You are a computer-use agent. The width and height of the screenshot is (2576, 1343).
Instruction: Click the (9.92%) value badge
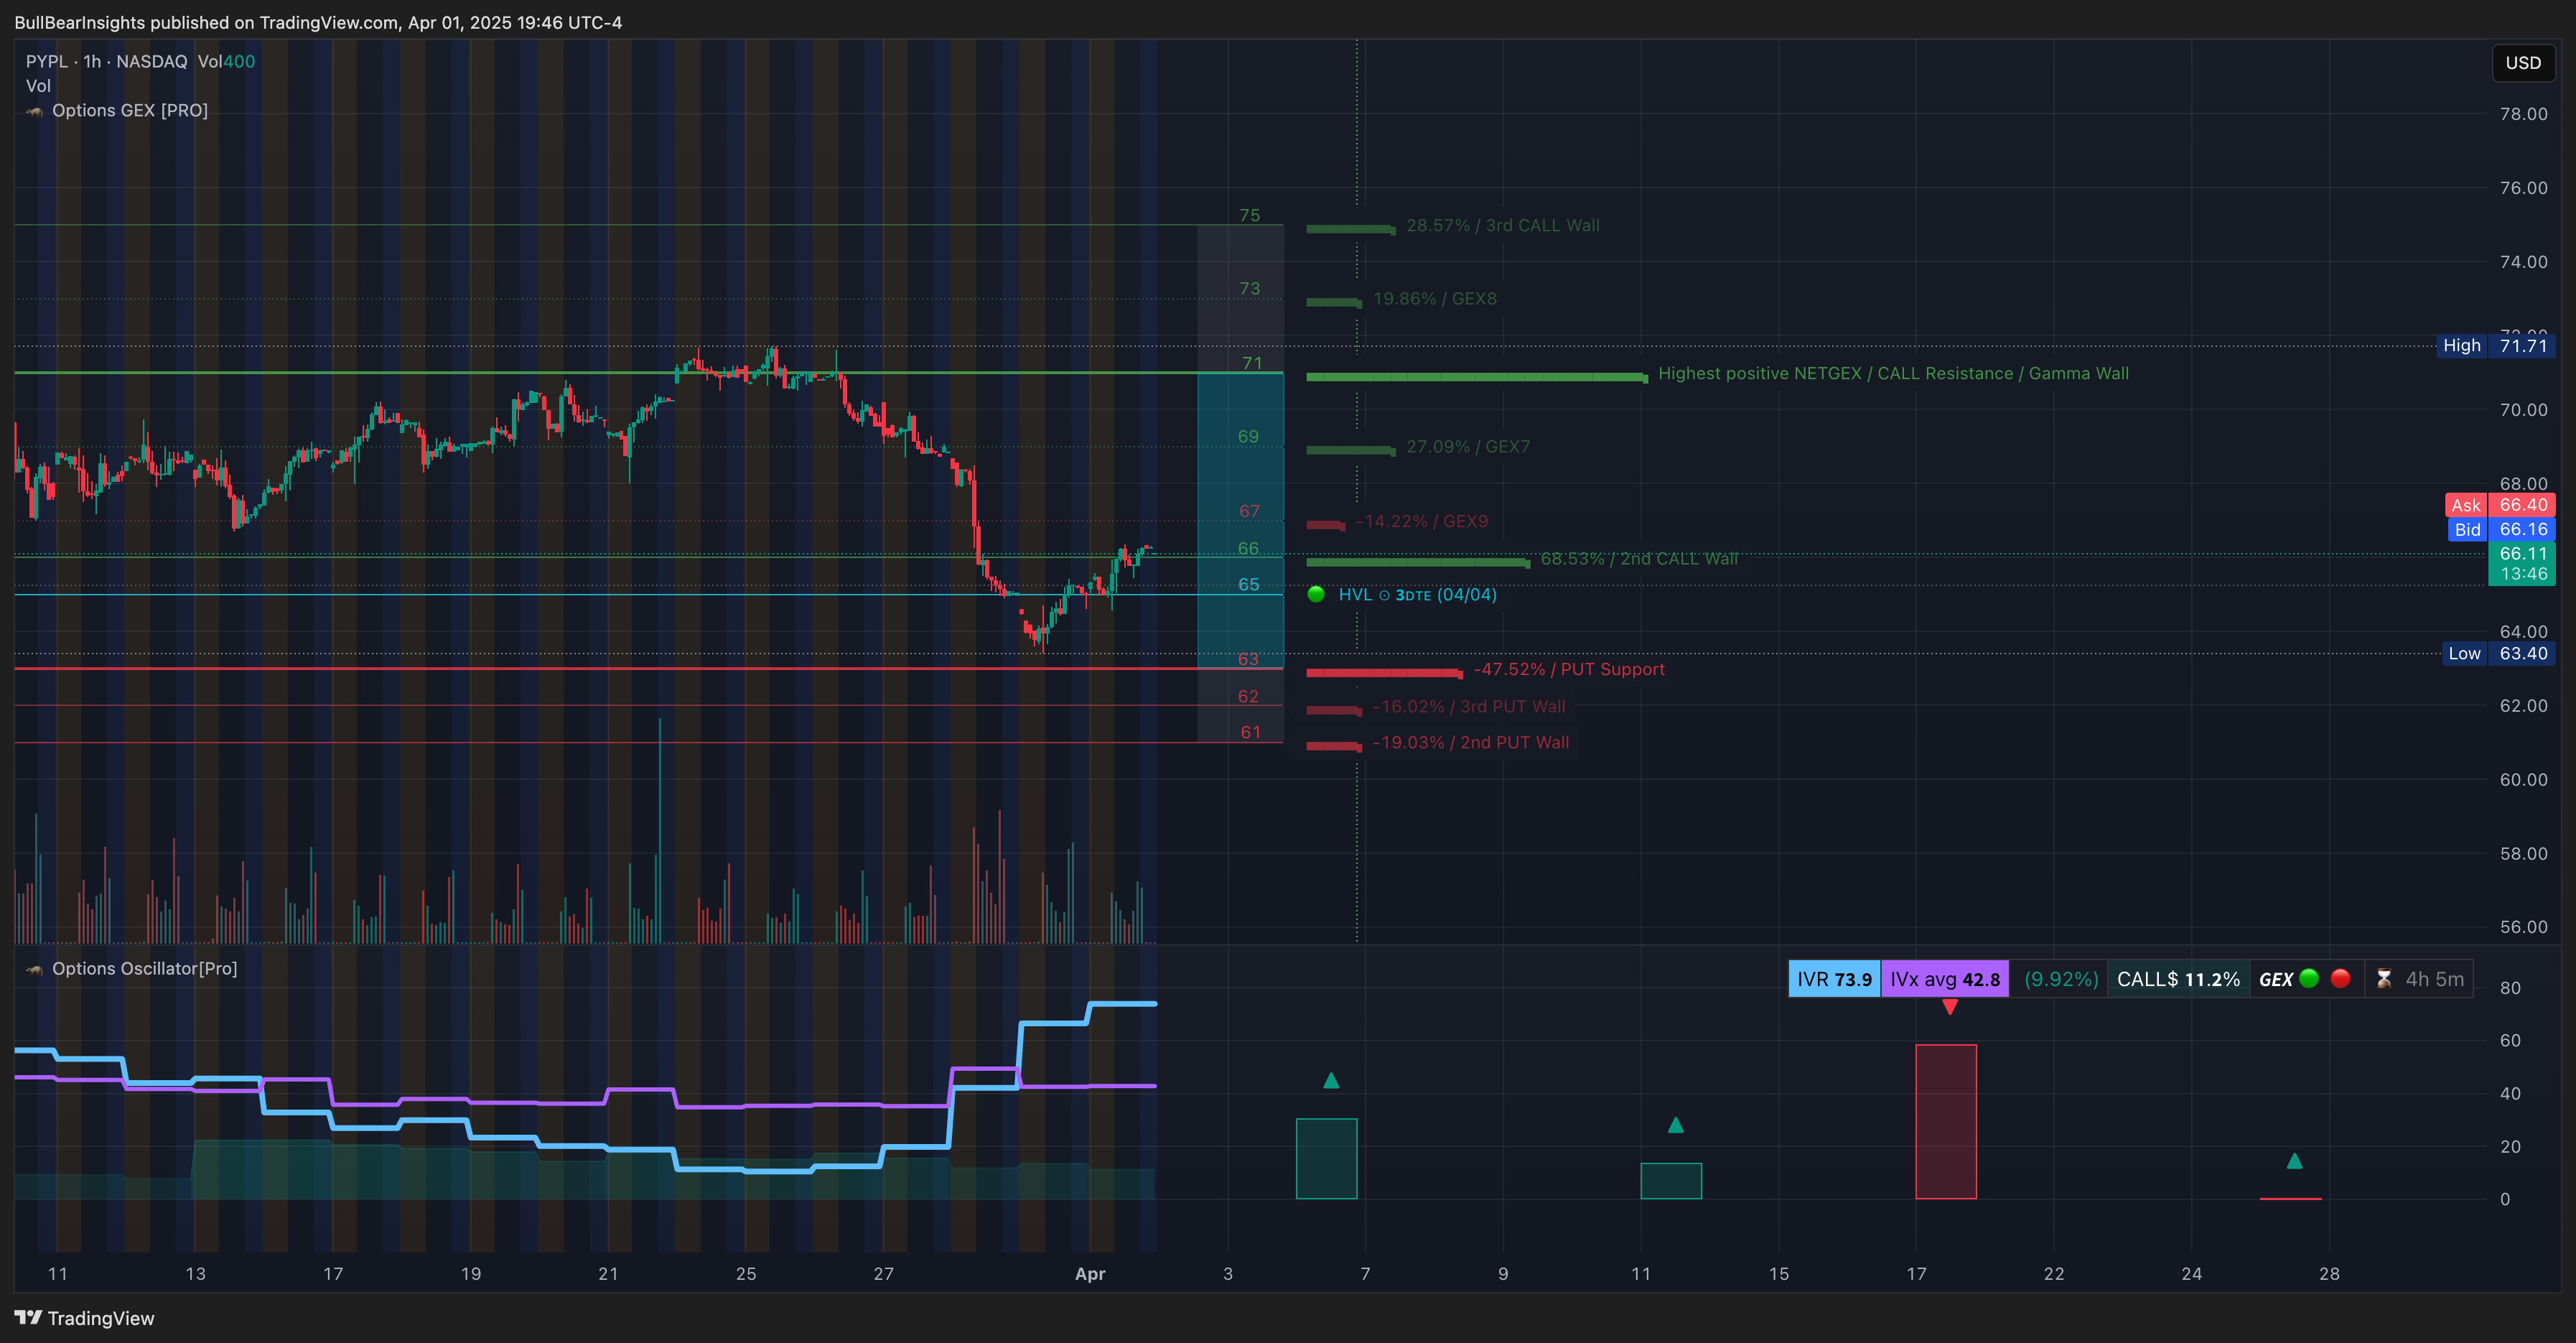pos(2061,979)
